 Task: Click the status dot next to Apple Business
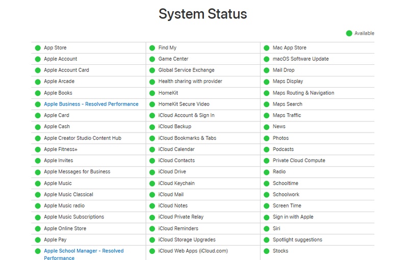pyautogui.click(x=38, y=105)
